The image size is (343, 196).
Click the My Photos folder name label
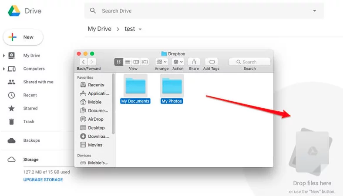click(172, 101)
